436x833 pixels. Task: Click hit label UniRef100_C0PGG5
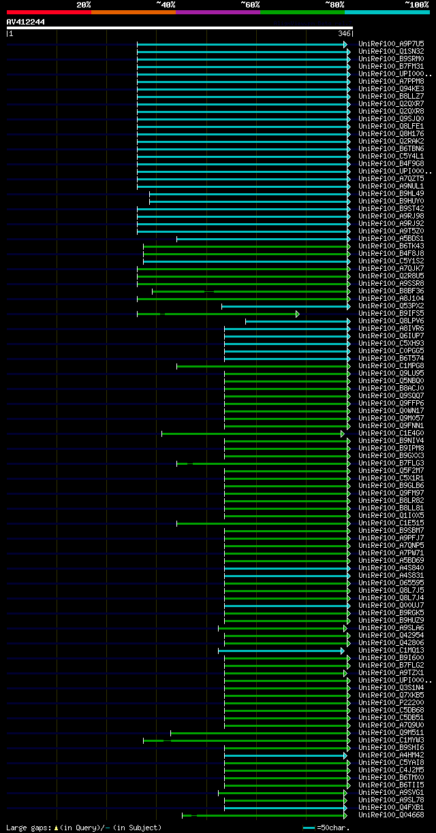pos(391,350)
